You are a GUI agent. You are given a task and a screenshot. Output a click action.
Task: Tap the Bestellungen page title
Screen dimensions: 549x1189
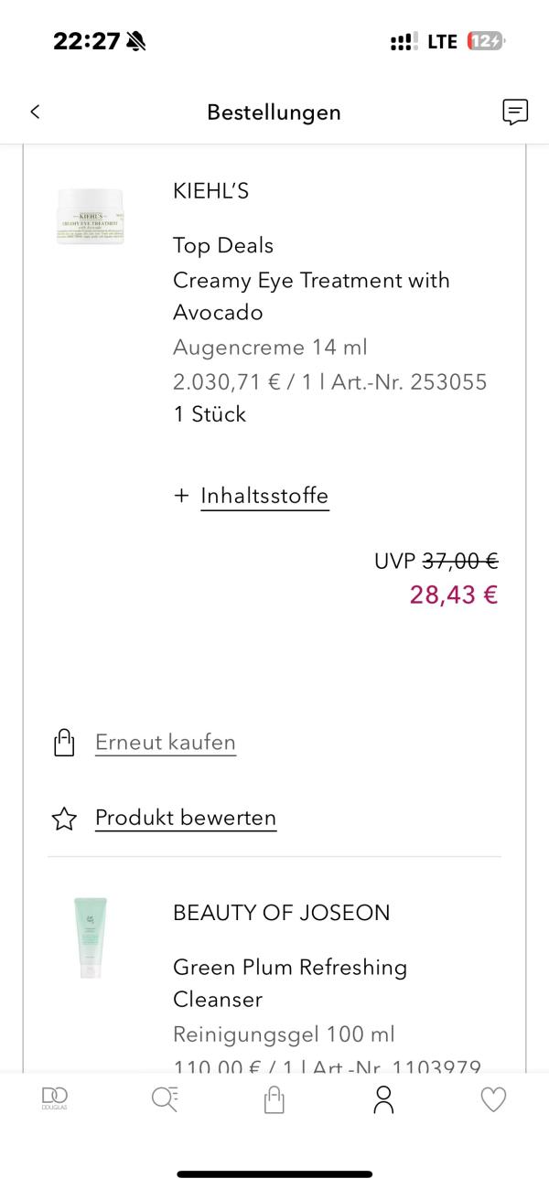coord(274,112)
